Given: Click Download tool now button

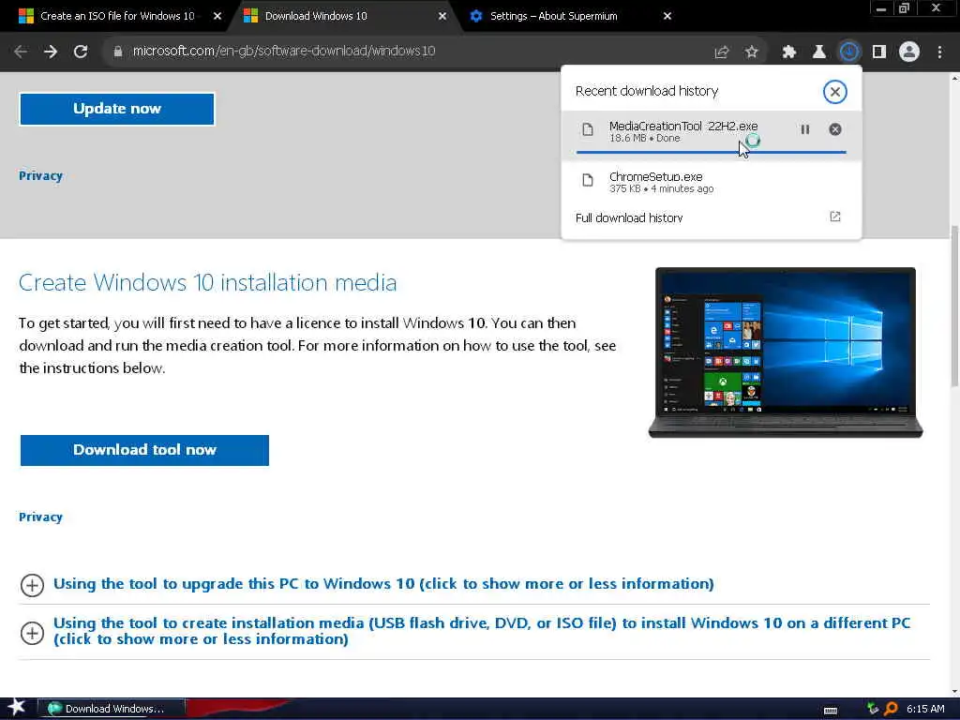Looking at the screenshot, I should tap(144, 450).
